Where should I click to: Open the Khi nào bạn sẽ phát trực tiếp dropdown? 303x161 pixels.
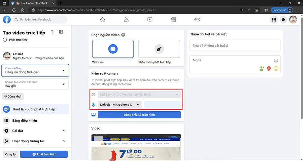click(x=35, y=84)
